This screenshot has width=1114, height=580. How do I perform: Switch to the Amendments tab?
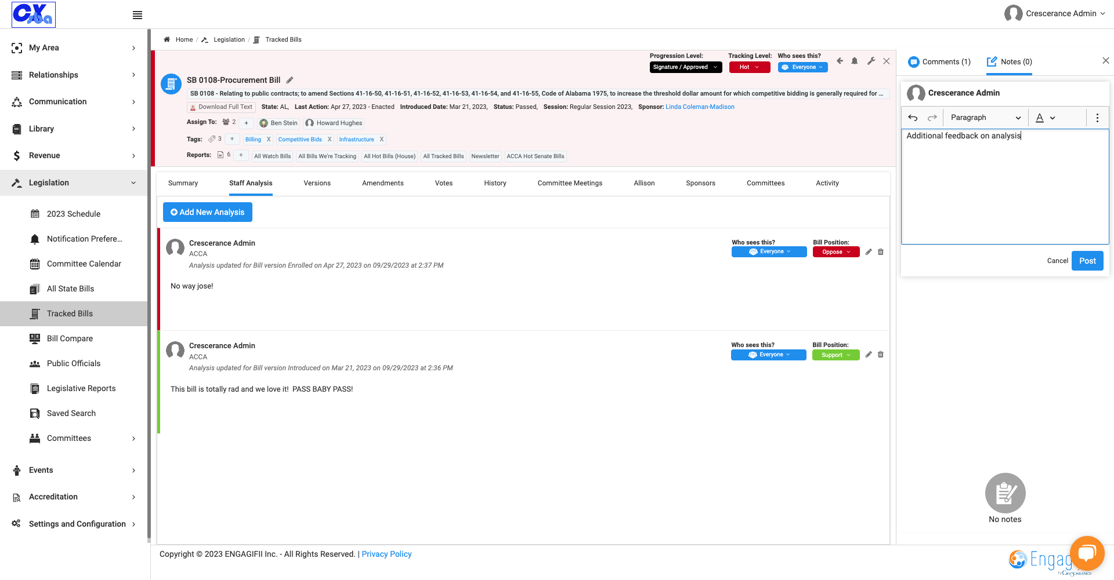pos(383,183)
